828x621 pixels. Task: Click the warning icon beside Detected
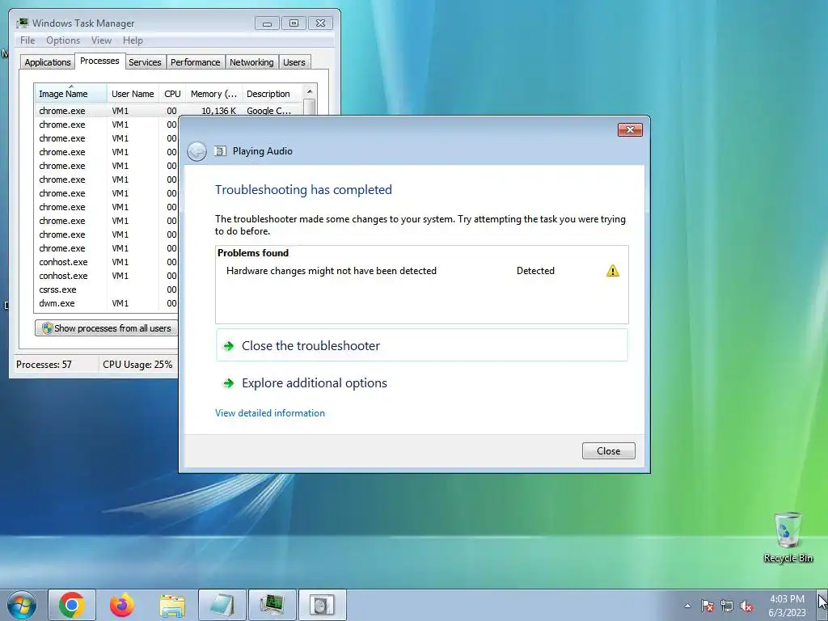[613, 271]
